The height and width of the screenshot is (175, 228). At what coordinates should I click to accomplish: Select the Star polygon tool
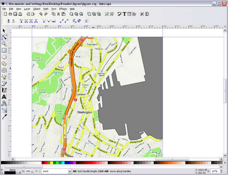pyautogui.click(x=4, y=64)
